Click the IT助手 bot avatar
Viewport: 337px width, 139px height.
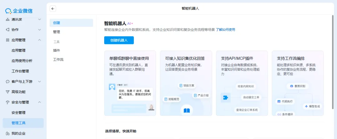112,87
